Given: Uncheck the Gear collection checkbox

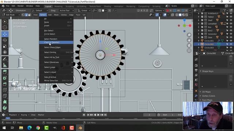Looking at the screenshot, I should pos(202,37).
